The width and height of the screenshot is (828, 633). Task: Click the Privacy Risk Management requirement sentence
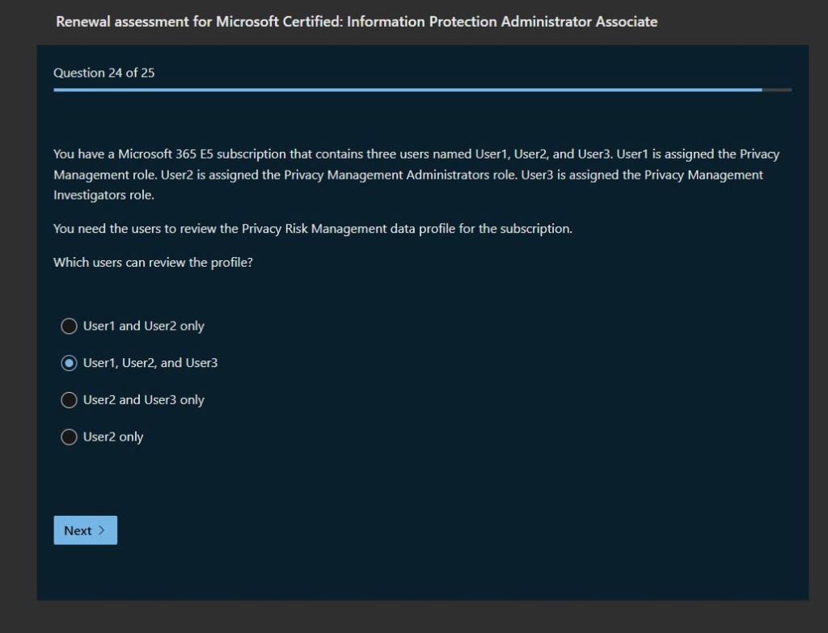coord(312,229)
